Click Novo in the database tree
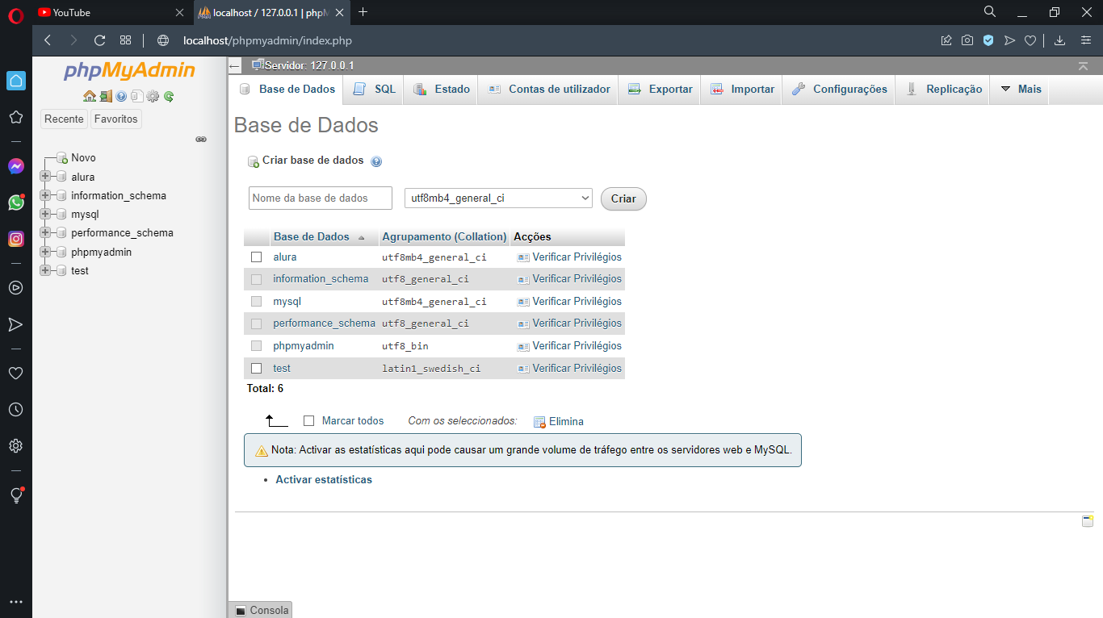Image resolution: width=1103 pixels, height=618 pixels. tap(83, 158)
